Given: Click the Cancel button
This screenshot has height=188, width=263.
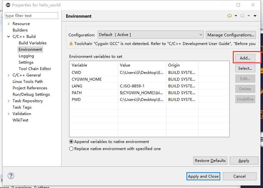Looking at the screenshot, I should point(240,176).
